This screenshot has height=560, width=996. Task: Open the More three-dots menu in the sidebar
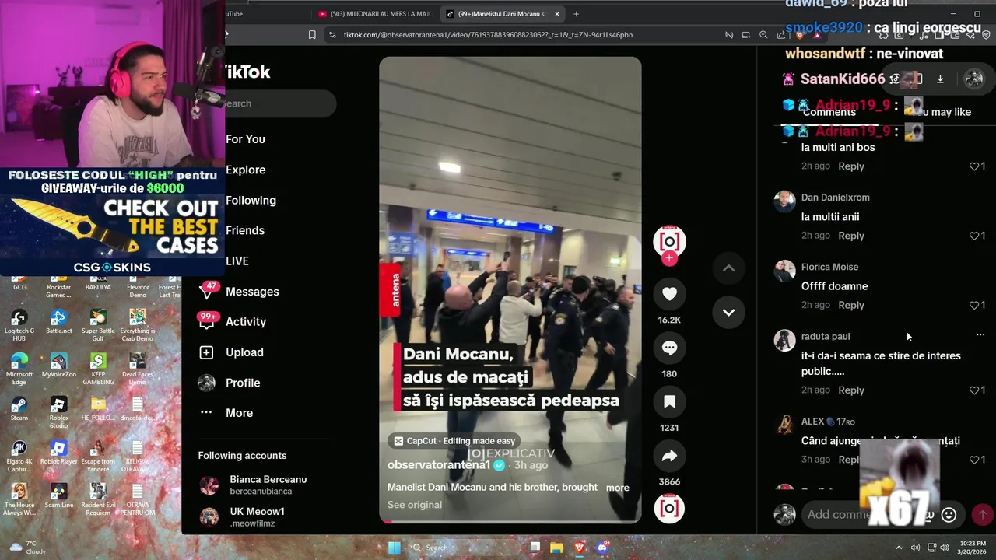[x=206, y=413]
